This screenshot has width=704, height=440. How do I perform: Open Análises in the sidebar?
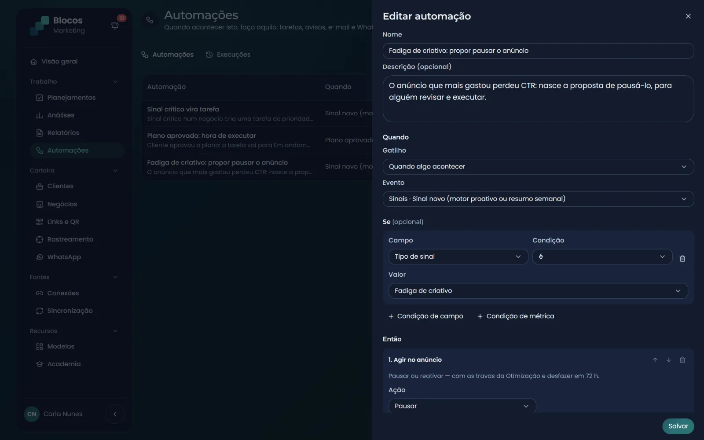tap(77, 115)
